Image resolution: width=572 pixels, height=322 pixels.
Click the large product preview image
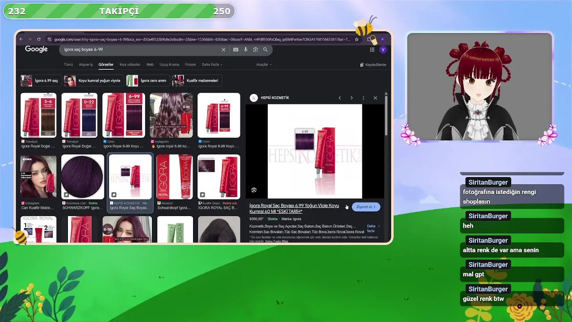[x=315, y=151]
